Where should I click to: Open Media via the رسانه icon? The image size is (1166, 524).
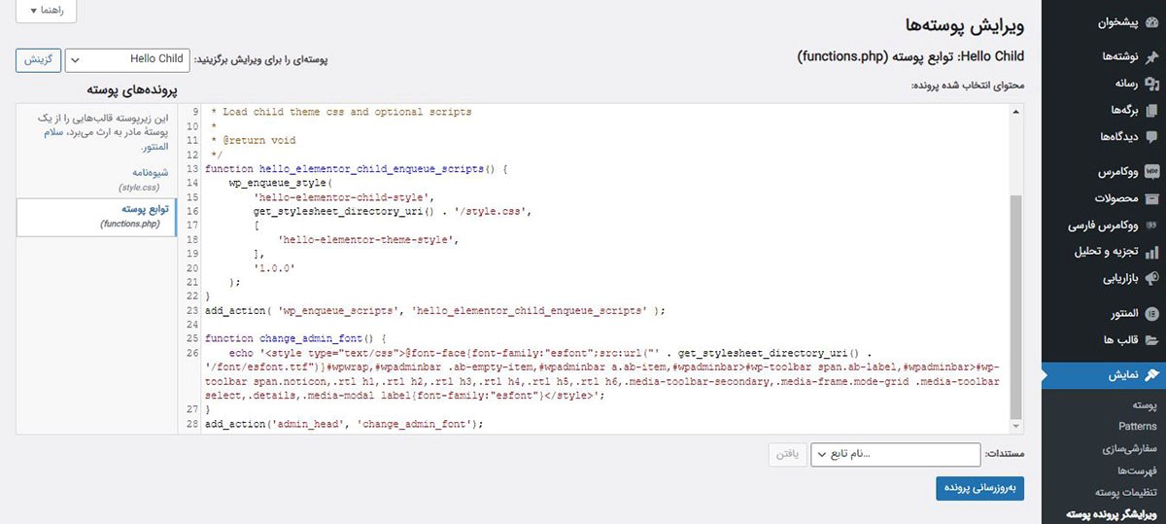click(1151, 83)
